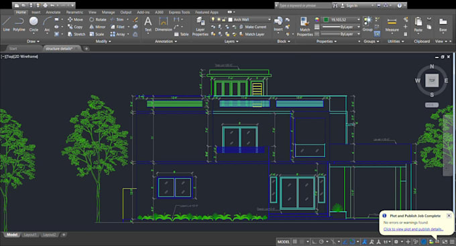Activate the Rotate command
456x246 pixels.
click(98, 19)
